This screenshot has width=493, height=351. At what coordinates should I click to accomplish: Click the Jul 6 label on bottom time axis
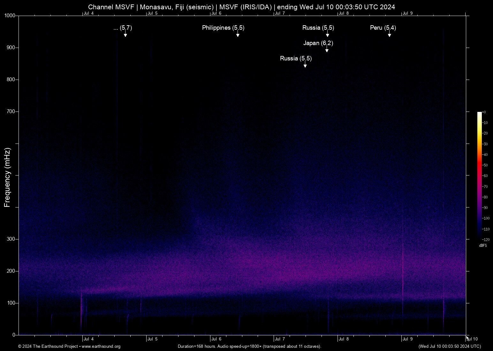point(216,339)
